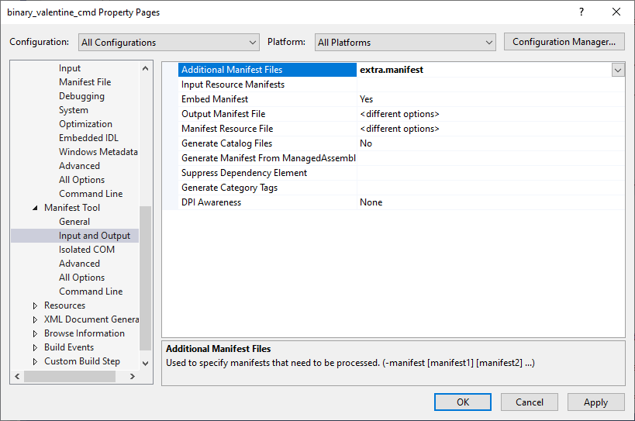Image resolution: width=635 pixels, height=421 pixels.
Task: Expand the Resources tree node
Action: pyautogui.click(x=35, y=305)
